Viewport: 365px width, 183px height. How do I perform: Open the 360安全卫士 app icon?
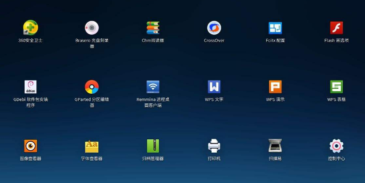pyautogui.click(x=30, y=27)
